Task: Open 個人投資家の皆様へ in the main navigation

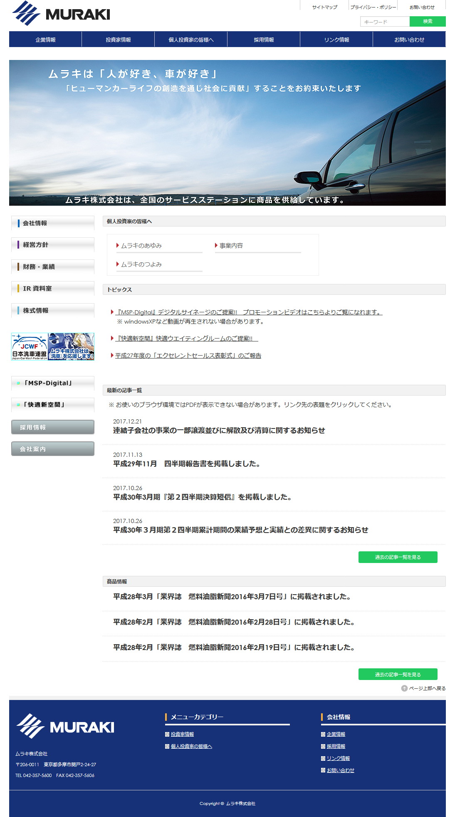Action: point(191,40)
